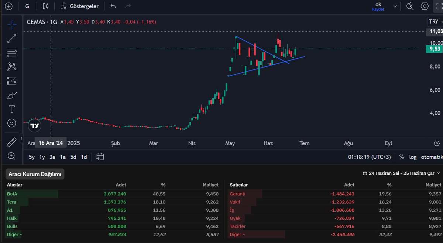Screen dimensions: 443x243
Task: Click the TradingView logo
Action: point(35,126)
